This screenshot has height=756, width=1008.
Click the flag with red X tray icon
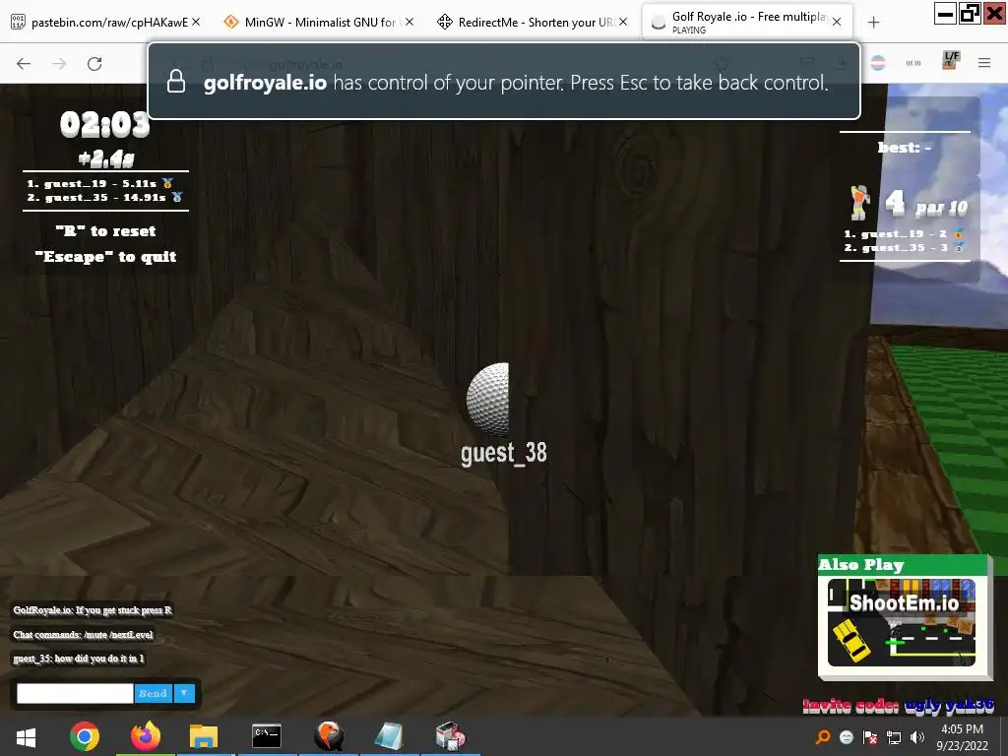[870, 737]
